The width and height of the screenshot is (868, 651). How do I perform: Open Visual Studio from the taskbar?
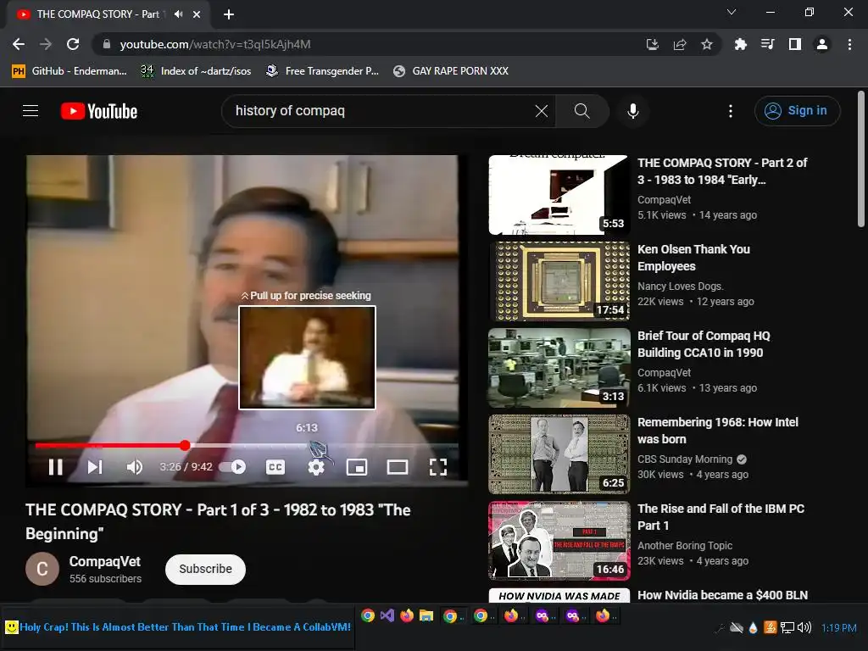click(x=387, y=615)
